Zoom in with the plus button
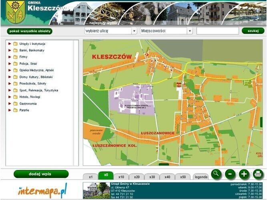 pos(244,174)
